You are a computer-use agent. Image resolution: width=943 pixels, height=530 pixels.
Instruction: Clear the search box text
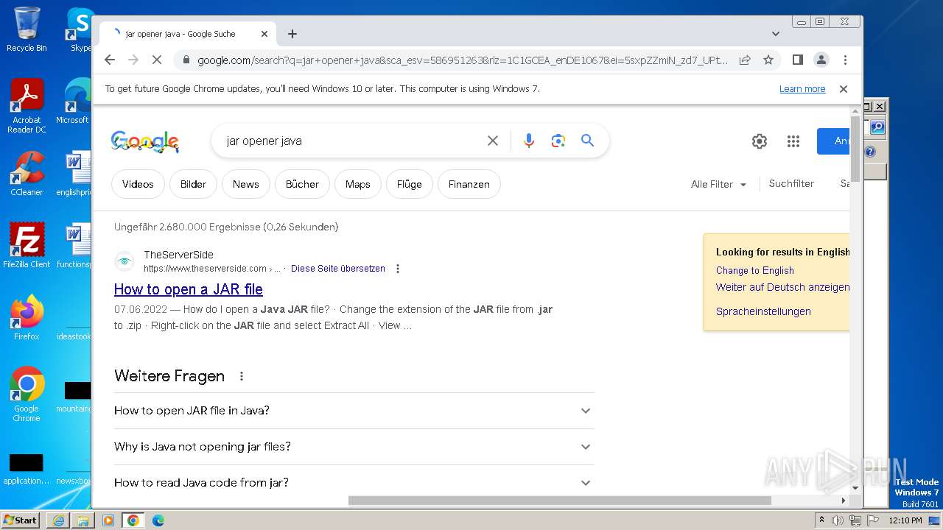pyautogui.click(x=493, y=141)
